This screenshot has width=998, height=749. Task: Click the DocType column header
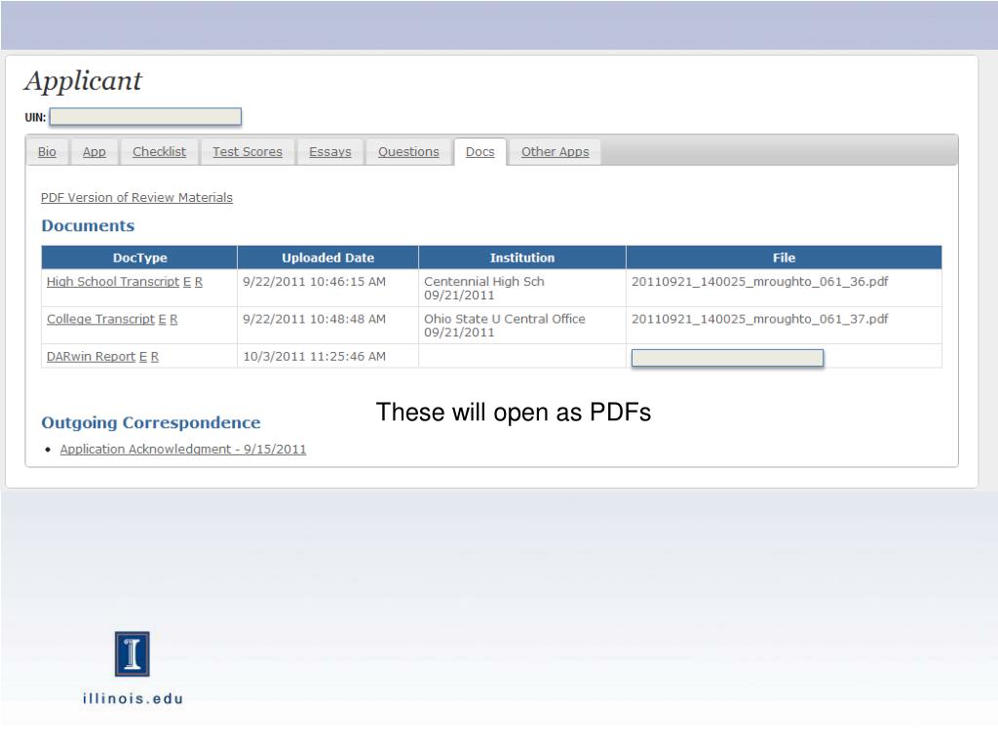[x=139, y=257]
